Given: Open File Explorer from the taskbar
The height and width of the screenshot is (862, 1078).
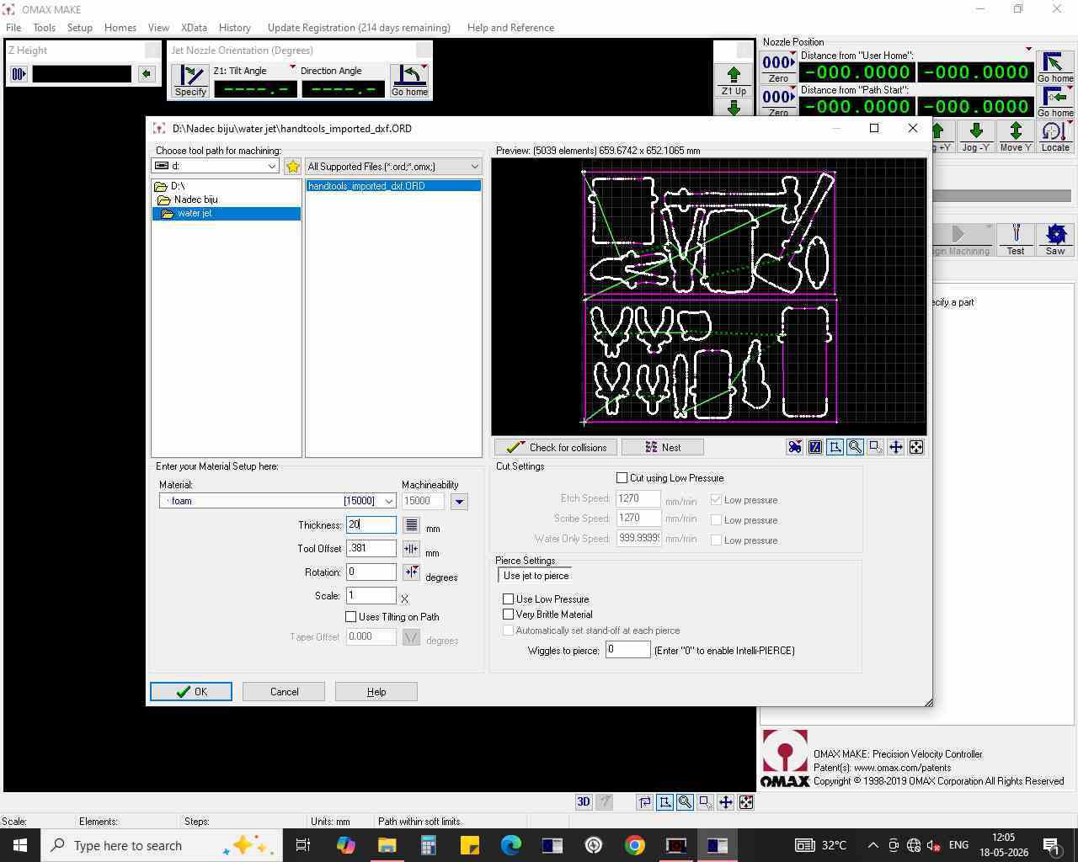Looking at the screenshot, I should click(x=387, y=845).
